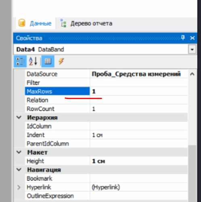Collapse the Навигация category

click(x=19, y=170)
